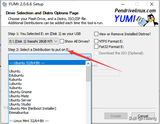Viewport: 160px width, 124px height.
Task: Select Kubuntu distribution
Action: tap(47, 79)
